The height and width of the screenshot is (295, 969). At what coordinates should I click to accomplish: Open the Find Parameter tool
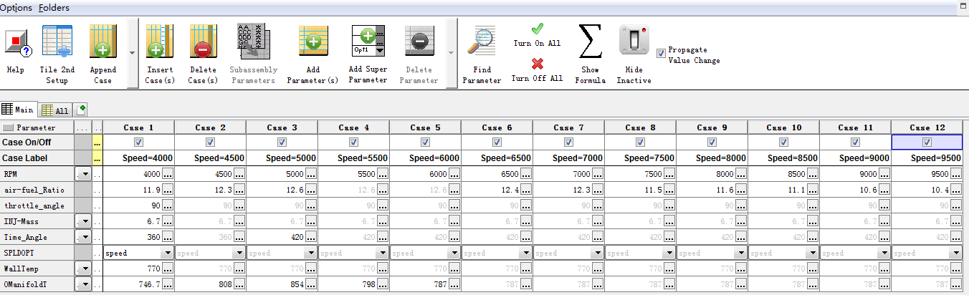[482, 42]
